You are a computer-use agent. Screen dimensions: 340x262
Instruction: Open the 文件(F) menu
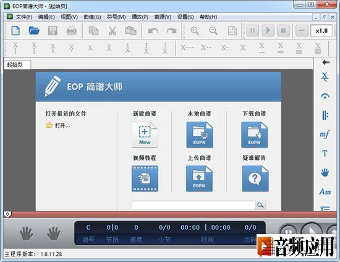coord(24,17)
